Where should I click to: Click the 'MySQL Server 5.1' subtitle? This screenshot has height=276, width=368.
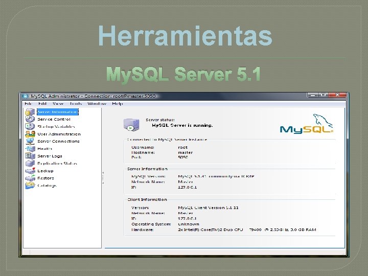coord(183,74)
